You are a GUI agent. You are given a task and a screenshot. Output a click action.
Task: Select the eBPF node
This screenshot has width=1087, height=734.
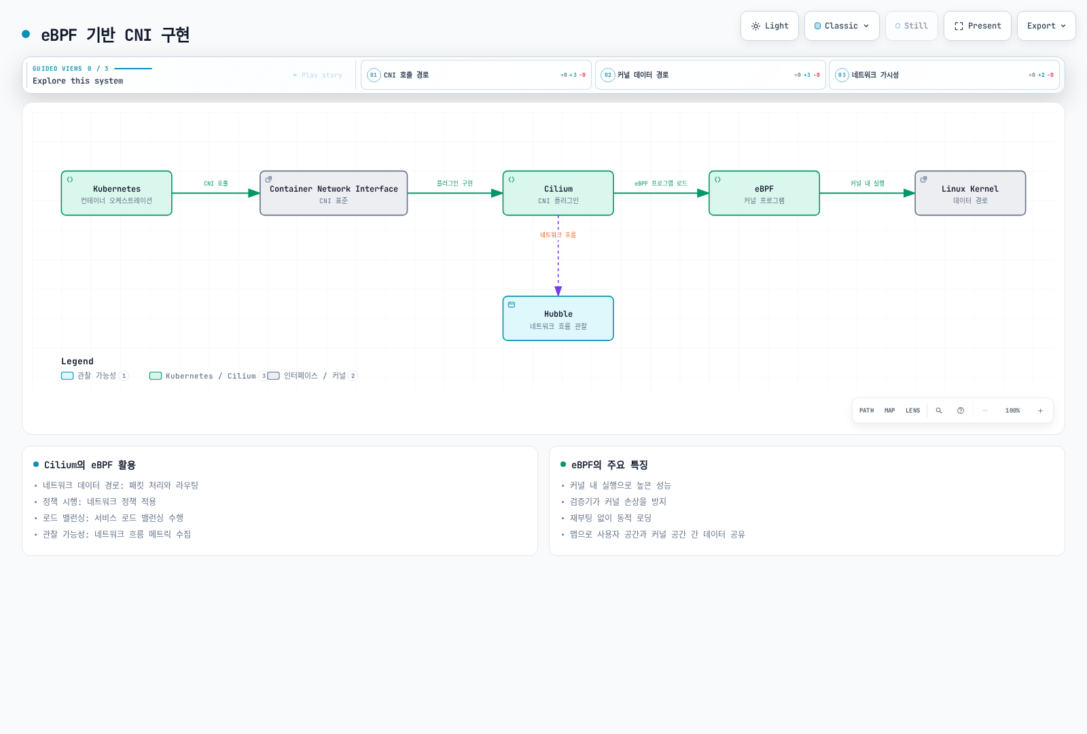(x=764, y=193)
